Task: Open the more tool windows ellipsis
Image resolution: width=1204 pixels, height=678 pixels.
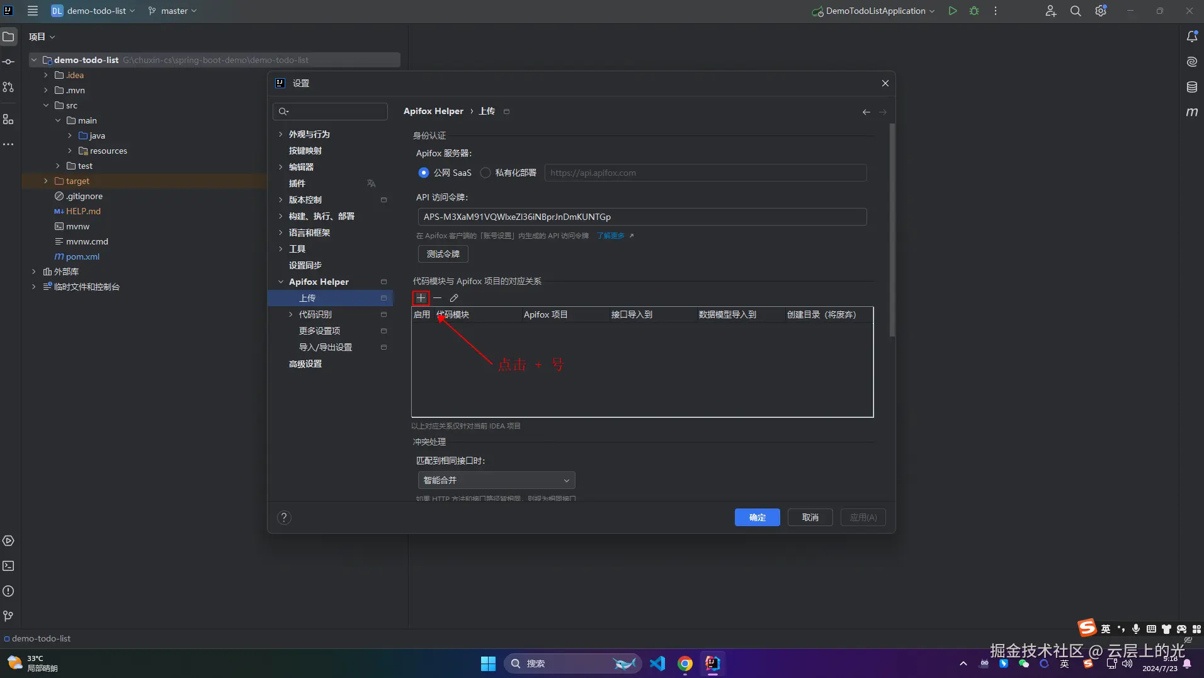Action: [x=8, y=144]
